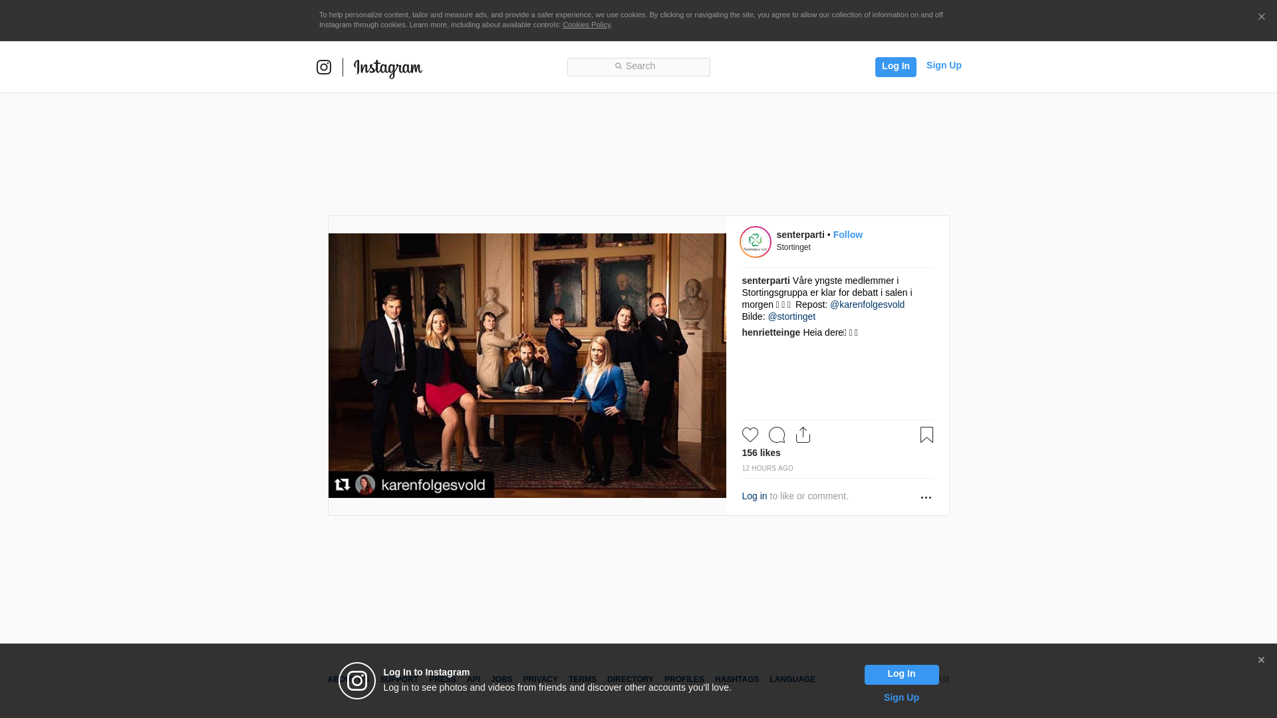Open the Cookies Policy link

[x=587, y=25]
